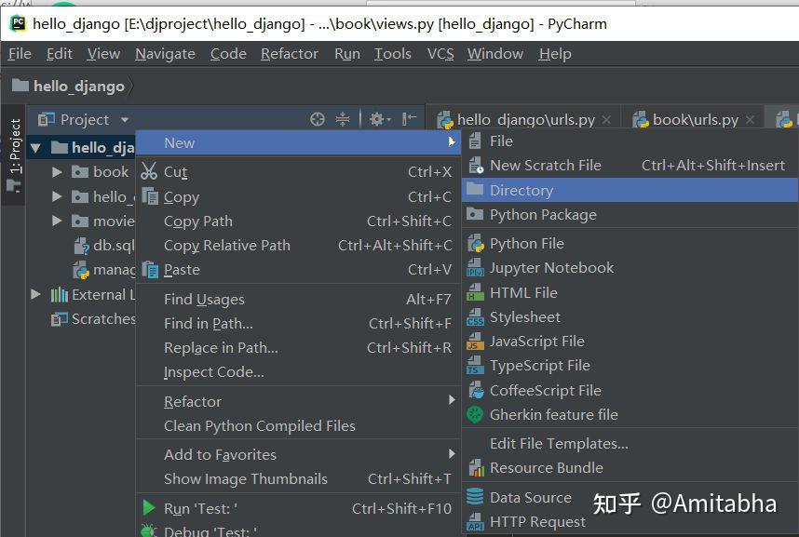Expand the book folder in tree
Viewport: 799px width, 537px height.
pyautogui.click(x=57, y=172)
